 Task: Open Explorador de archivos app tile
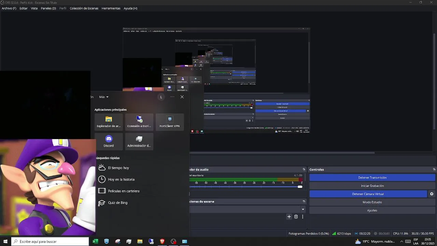(109, 122)
